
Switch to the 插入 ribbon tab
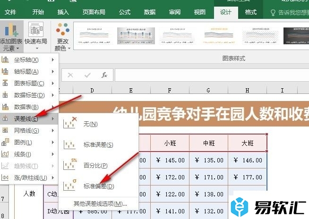click(x=63, y=12)
